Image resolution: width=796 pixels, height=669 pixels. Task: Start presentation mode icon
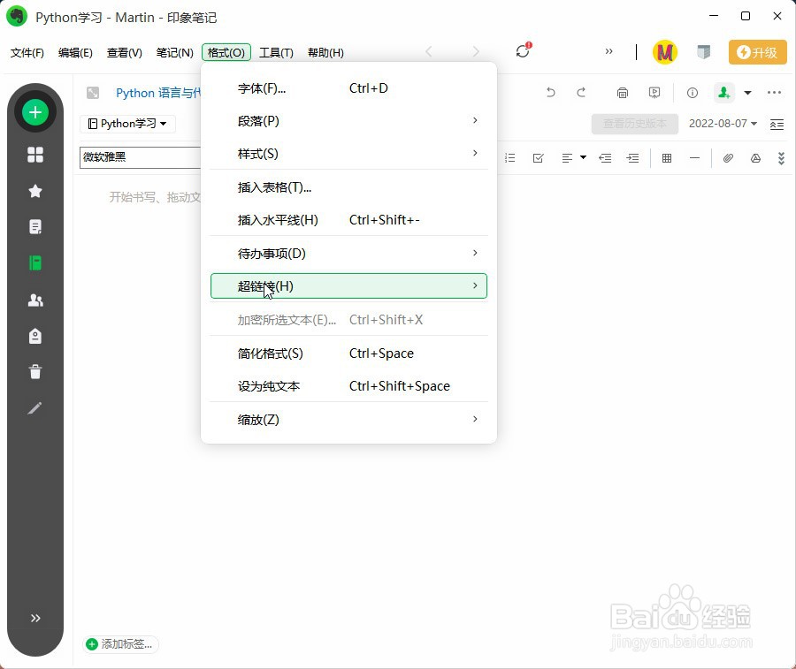pyautogui.click(x=654, y=92)
